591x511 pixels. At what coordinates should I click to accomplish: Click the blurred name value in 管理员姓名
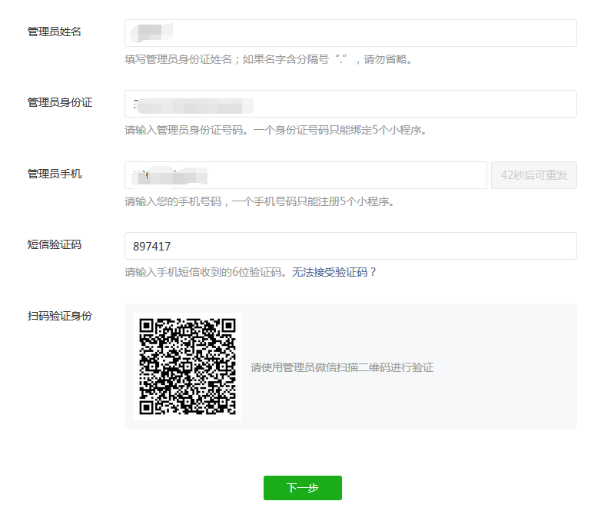[x=151, y=33]
